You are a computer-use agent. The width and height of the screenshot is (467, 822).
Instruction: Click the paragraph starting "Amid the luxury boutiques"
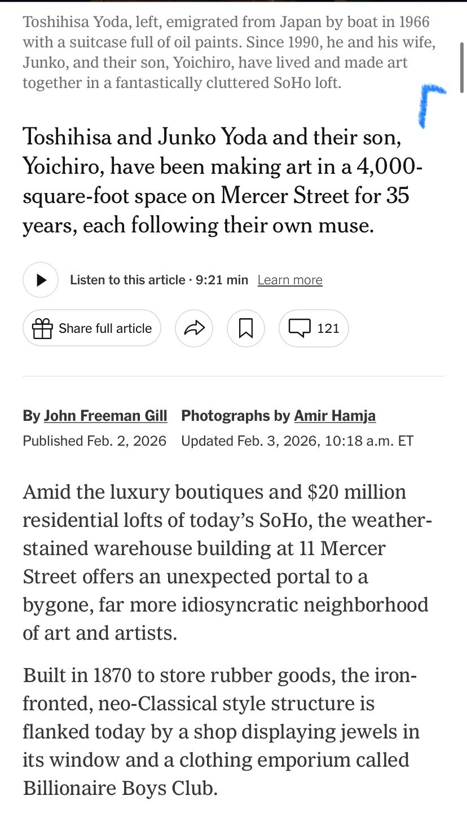[226, 562]
